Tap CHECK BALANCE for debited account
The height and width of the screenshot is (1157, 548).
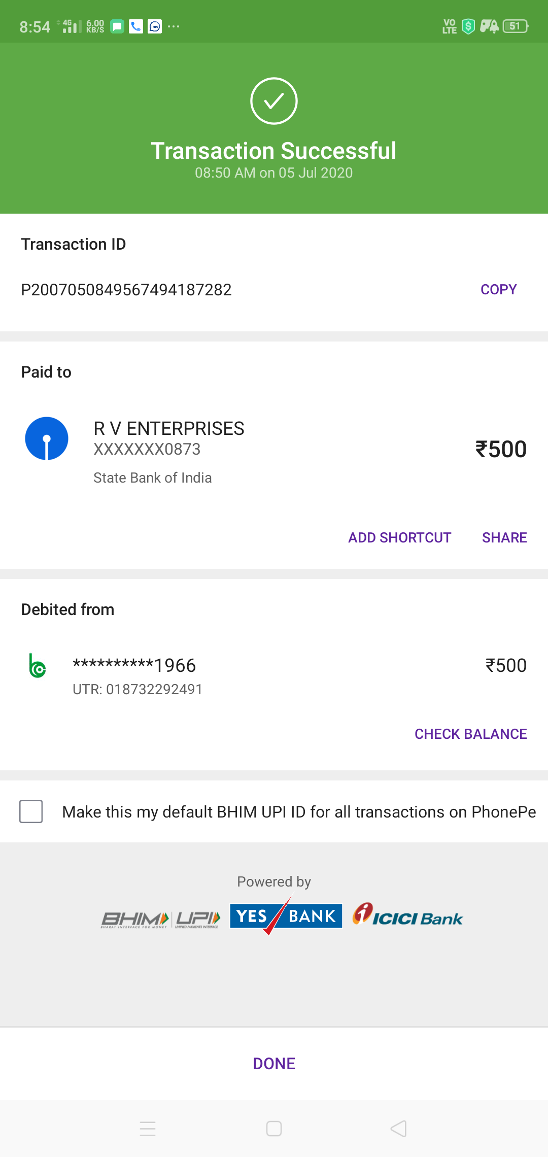[470, 734]
